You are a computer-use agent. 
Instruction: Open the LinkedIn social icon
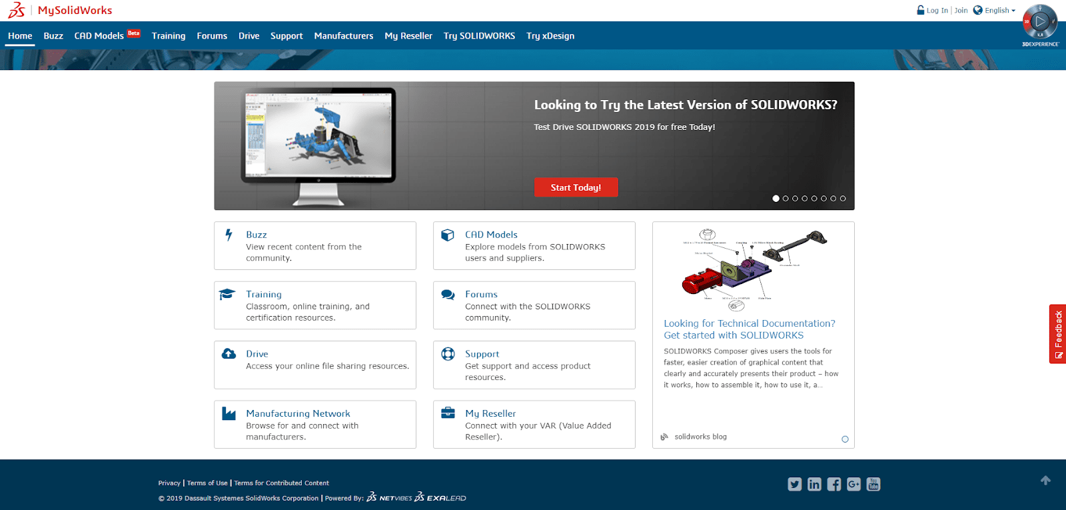(814, 484)
